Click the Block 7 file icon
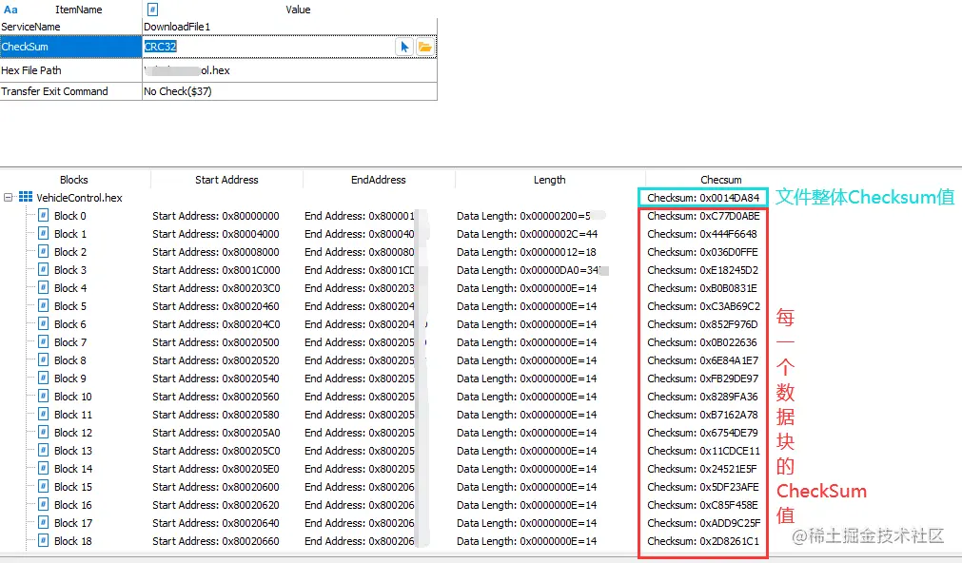The width and height of the screenshot is (962, 563). pos(44,341)
